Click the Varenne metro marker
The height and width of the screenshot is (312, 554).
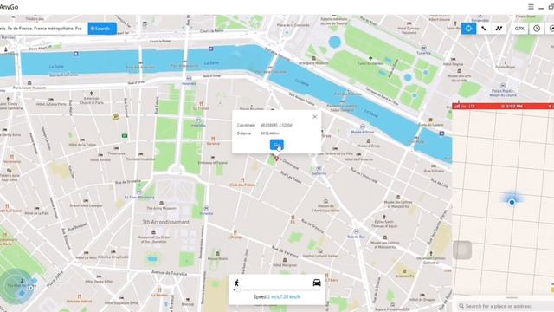[206, 208]
